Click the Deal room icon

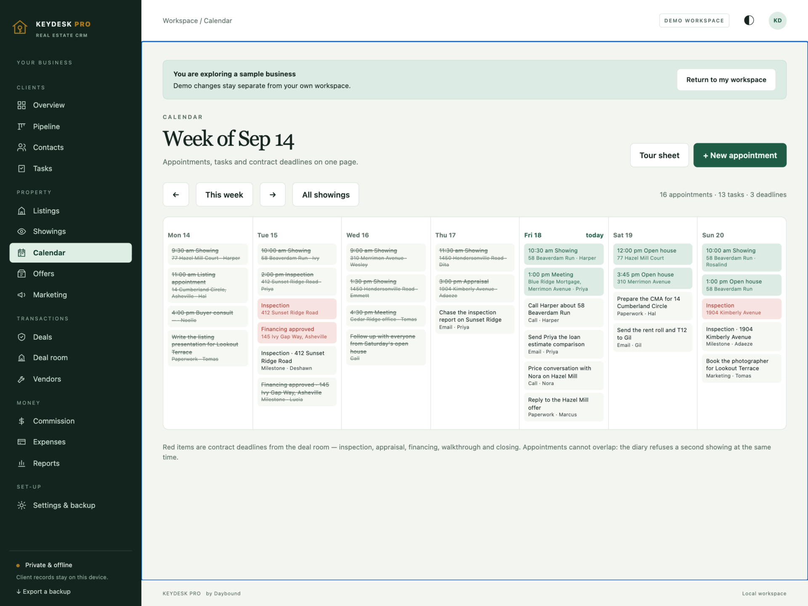coord(21,358)
